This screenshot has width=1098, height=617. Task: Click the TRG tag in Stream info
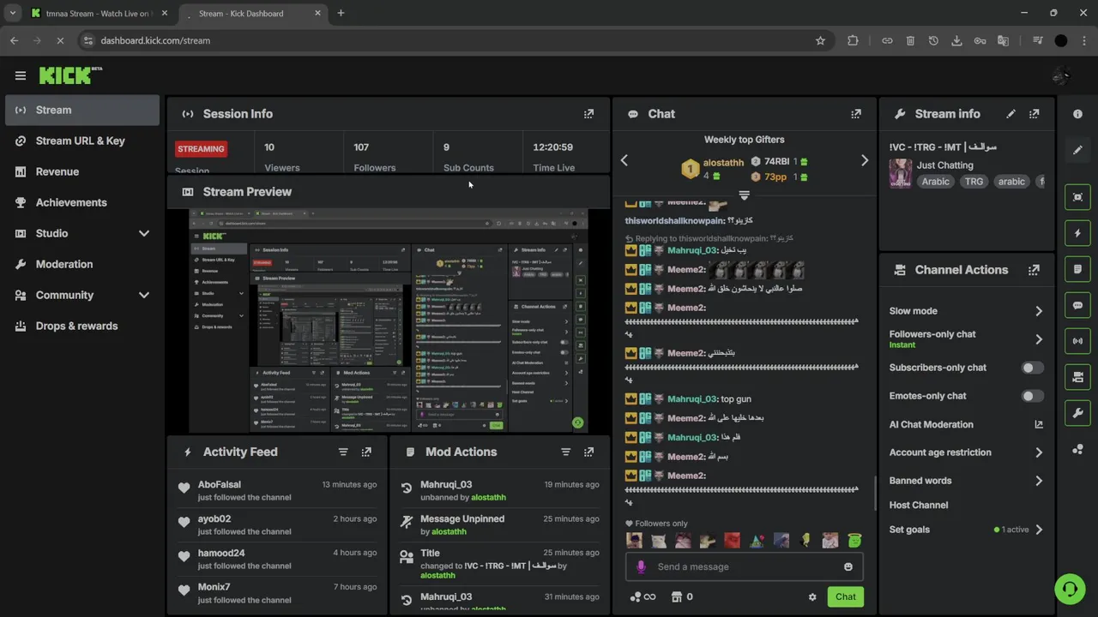tap(974, 182)
